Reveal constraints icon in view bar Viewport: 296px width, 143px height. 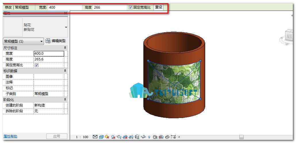[x=173, y=137]
